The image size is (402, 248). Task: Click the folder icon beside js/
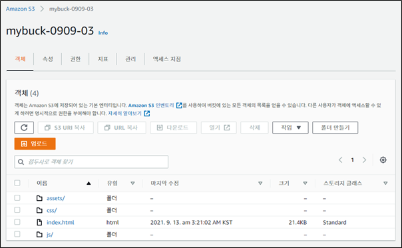pyautogui.click(x=39, y=234)
